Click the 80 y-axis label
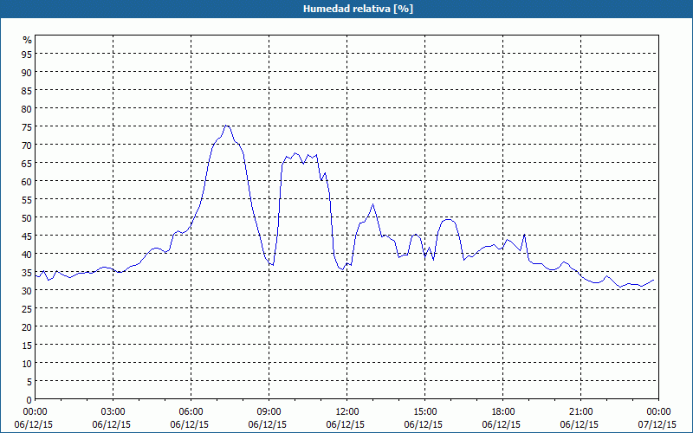This screenshot has width=693, height=433. pyautogui.click(x=27, y=108)
